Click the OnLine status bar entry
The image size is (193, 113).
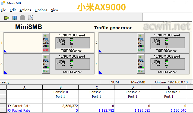(x=160, y=82)
